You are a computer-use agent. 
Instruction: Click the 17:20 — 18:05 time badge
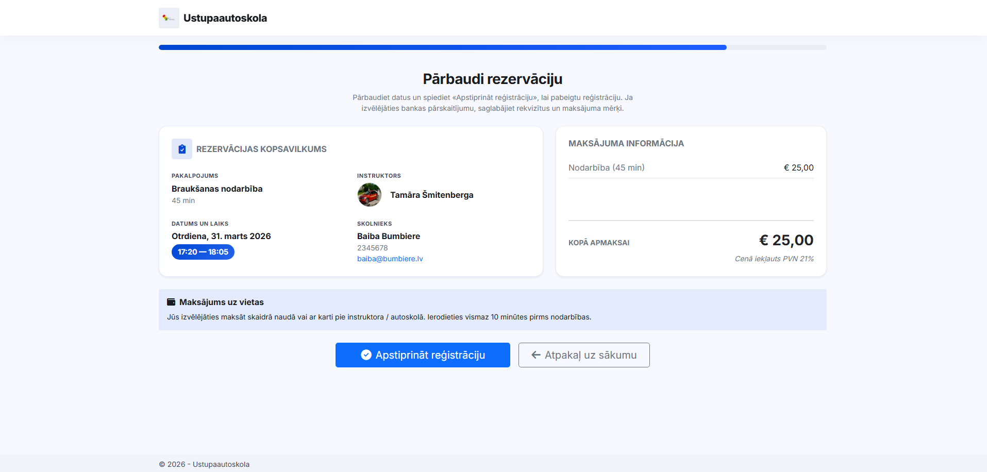coord(203,252)
